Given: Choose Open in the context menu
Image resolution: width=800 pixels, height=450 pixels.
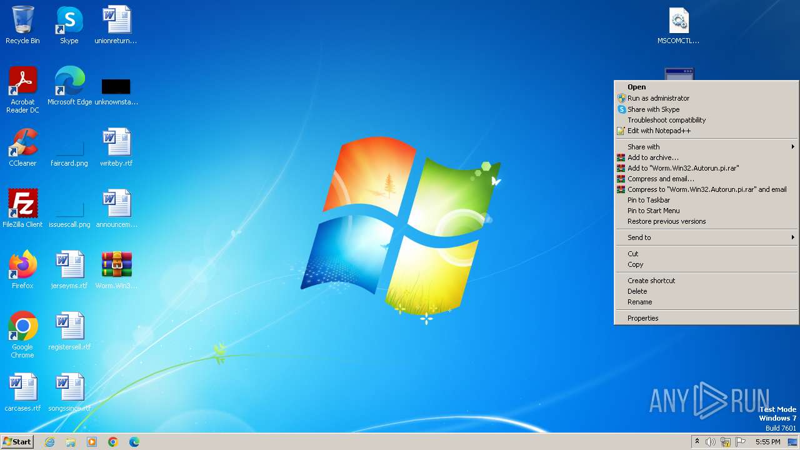Looking at the screenshot, I should tap(706, 87).
